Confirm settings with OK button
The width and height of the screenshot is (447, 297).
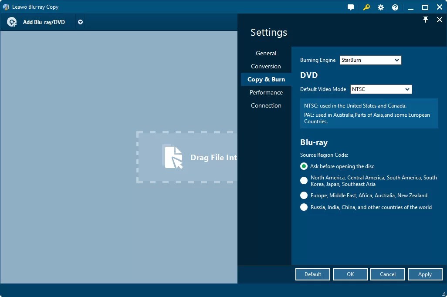click(350, 274)
